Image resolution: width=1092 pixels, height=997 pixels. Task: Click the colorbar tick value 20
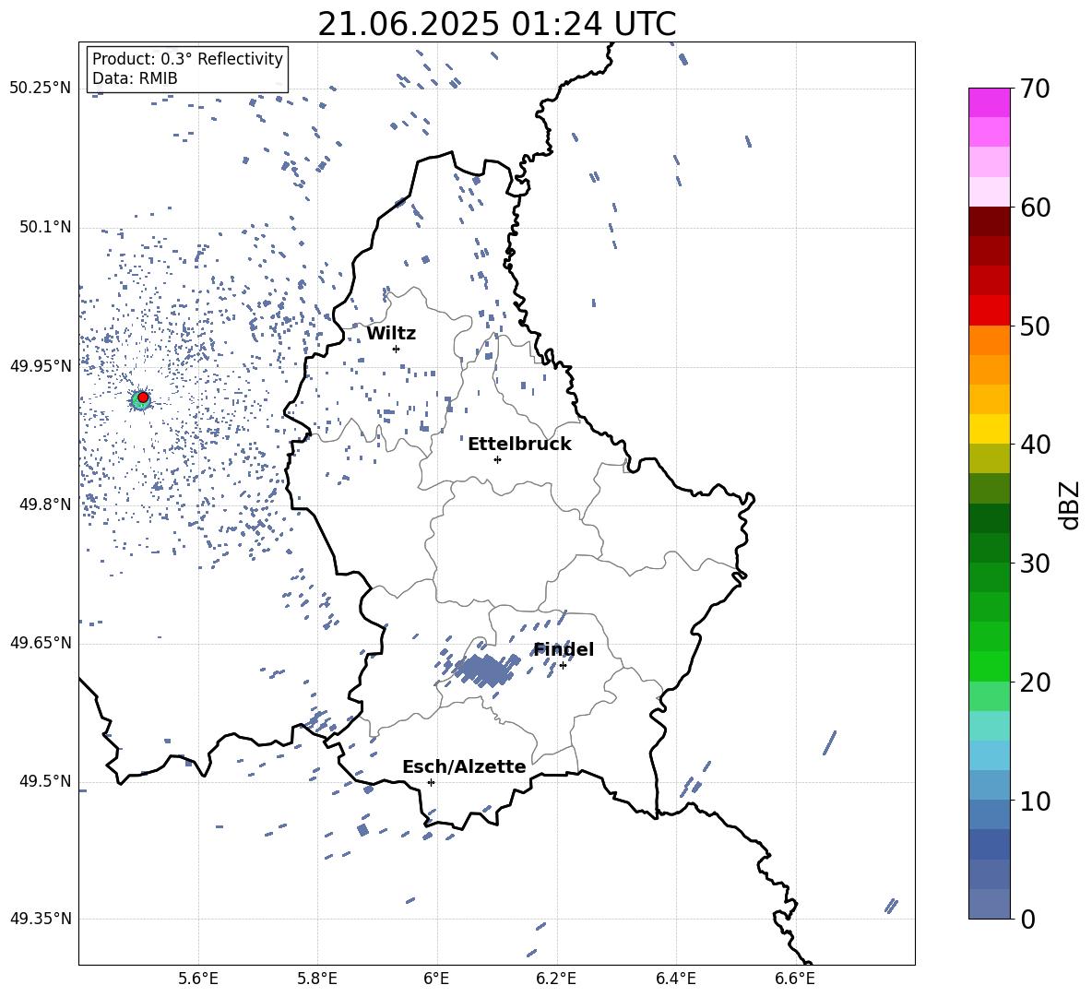point(1036,682)
